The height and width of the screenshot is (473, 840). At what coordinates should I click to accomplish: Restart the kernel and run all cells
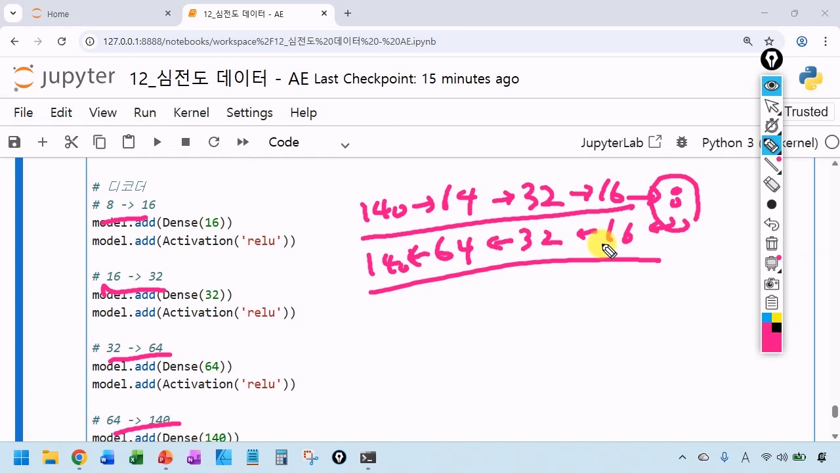coord(243,142)
